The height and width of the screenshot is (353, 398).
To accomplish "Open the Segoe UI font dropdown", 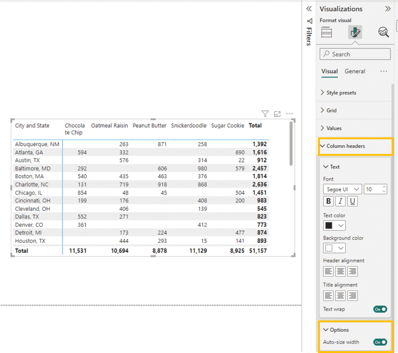I will (x=342, y=189).
